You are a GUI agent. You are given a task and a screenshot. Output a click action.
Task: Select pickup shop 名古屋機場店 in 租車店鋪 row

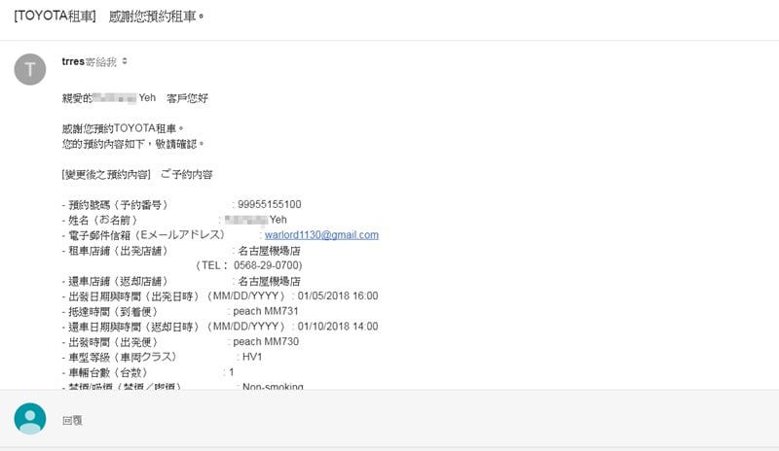270,251
